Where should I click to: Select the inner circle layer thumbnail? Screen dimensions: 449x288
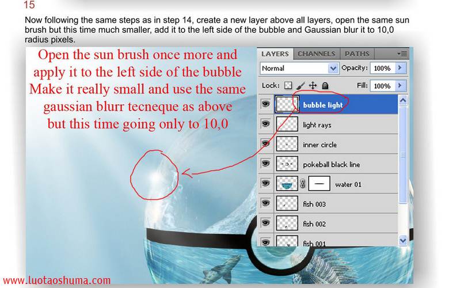287,144
